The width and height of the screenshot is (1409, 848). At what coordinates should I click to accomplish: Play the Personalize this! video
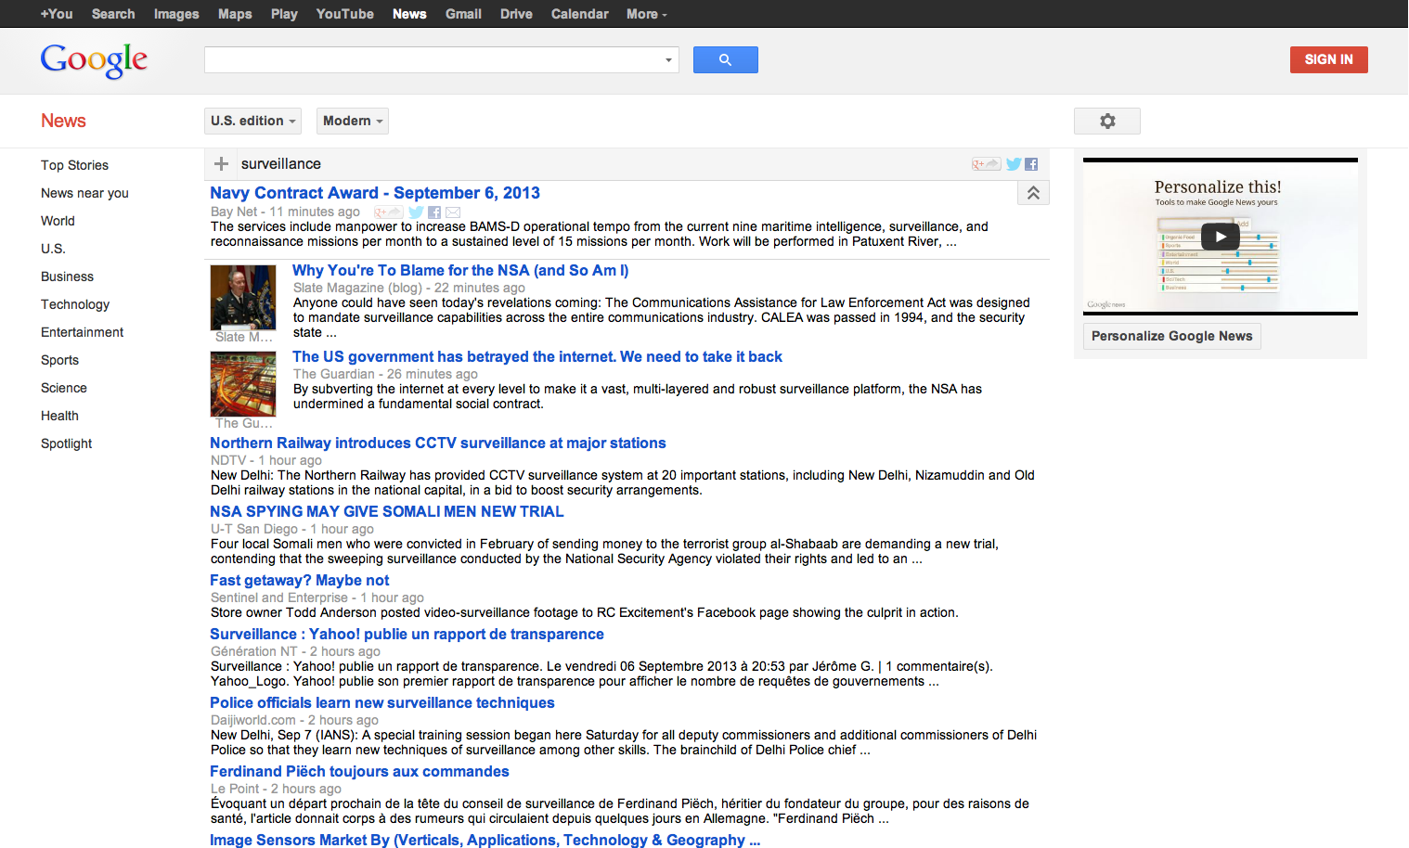(x=1220, y=237)
